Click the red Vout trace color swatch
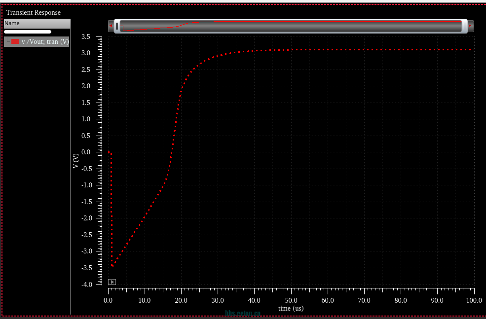Image resolution: width=486 pixels, height=319 pixels. (15, 42)
